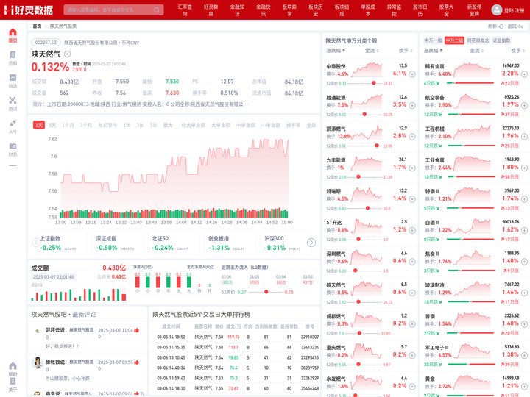Viewport: 530px width, 397px height.
Task: Click the search magnifier icon in header
Action: [x=157, y=10]
